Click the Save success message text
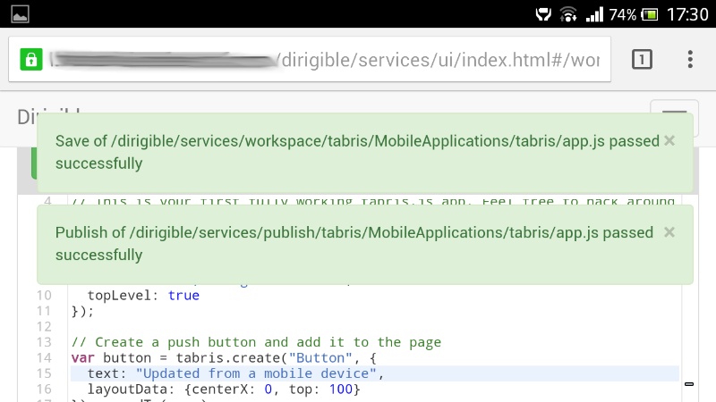Viewport: 716px width, 402px height. tap(357, 152)
